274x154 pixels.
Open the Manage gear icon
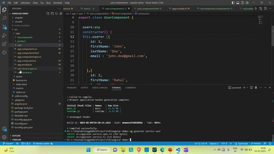(x=4, y=137)
